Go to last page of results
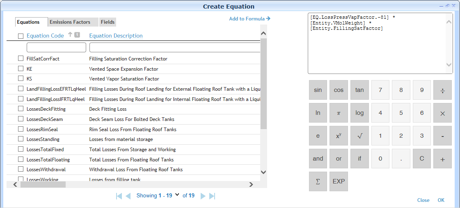The image size is (460, 208). (213, 196)
